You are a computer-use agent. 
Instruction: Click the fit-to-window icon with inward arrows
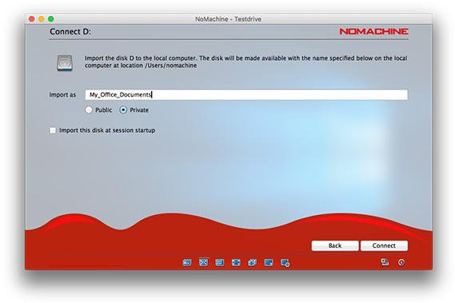point(236,263)
